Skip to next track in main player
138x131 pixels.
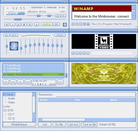[x=30, y=24]
